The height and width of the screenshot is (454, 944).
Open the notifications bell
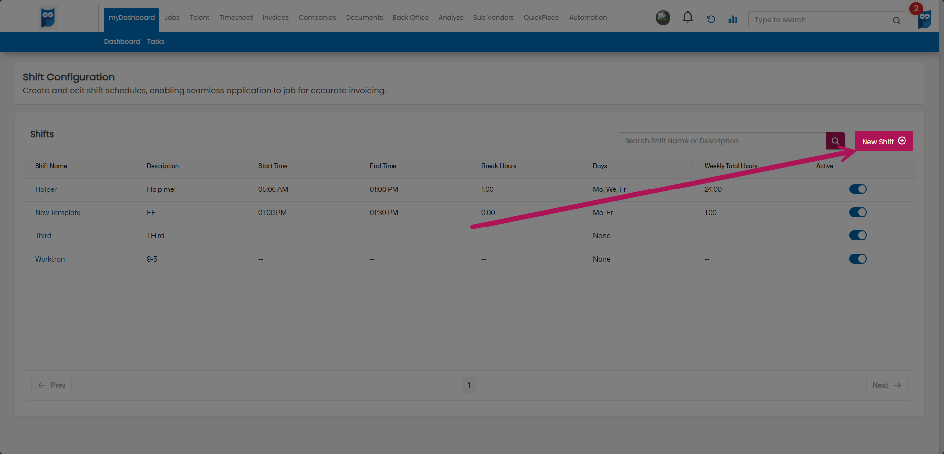687,18
